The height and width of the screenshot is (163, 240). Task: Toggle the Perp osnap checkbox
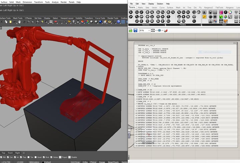coord(21,157)
